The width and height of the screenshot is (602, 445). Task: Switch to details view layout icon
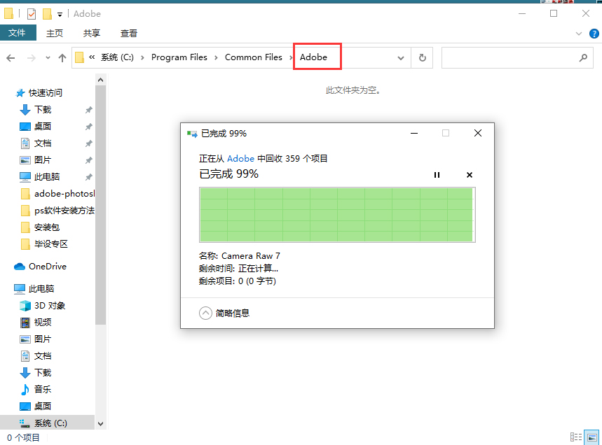[576, 437]
